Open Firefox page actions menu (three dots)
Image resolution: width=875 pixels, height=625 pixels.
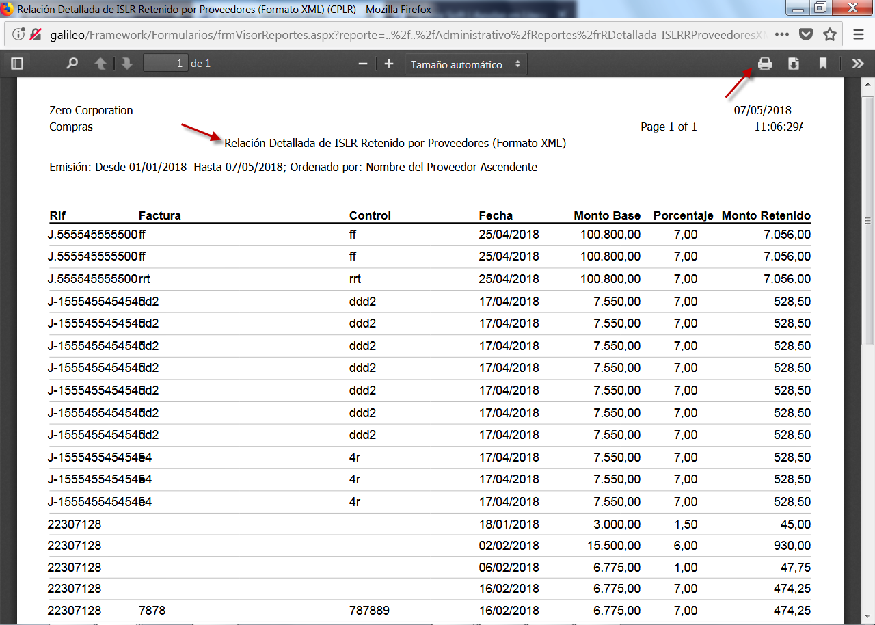tap(782, 35)
